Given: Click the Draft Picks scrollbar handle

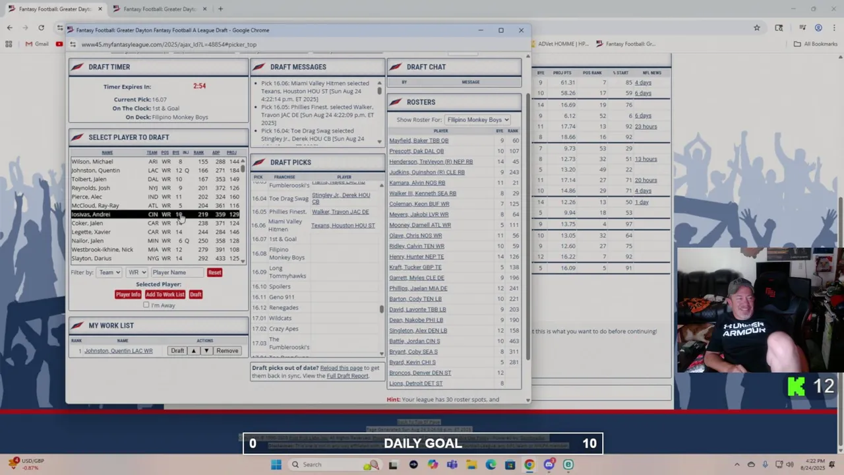Looking at the screenshot, I should point(381,309).
